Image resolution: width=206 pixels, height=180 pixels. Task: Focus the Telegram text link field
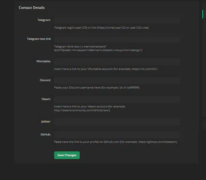click(x=117, y=39)
